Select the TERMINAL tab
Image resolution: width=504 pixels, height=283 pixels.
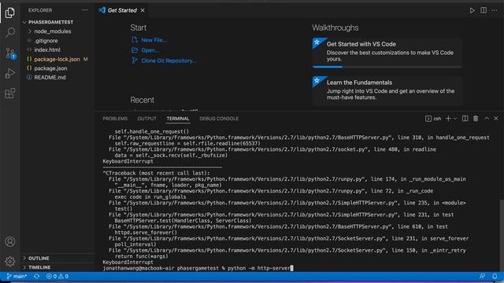[178, 119]
